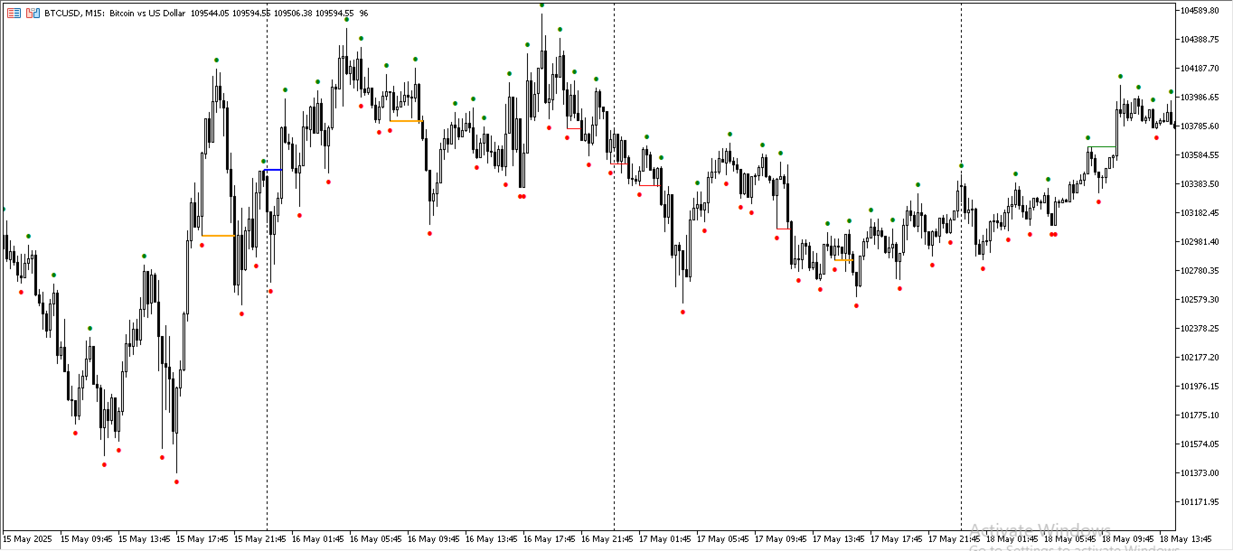Click the open price value 109544.05
Screen dimensions: 1233x551
point(209,14)
